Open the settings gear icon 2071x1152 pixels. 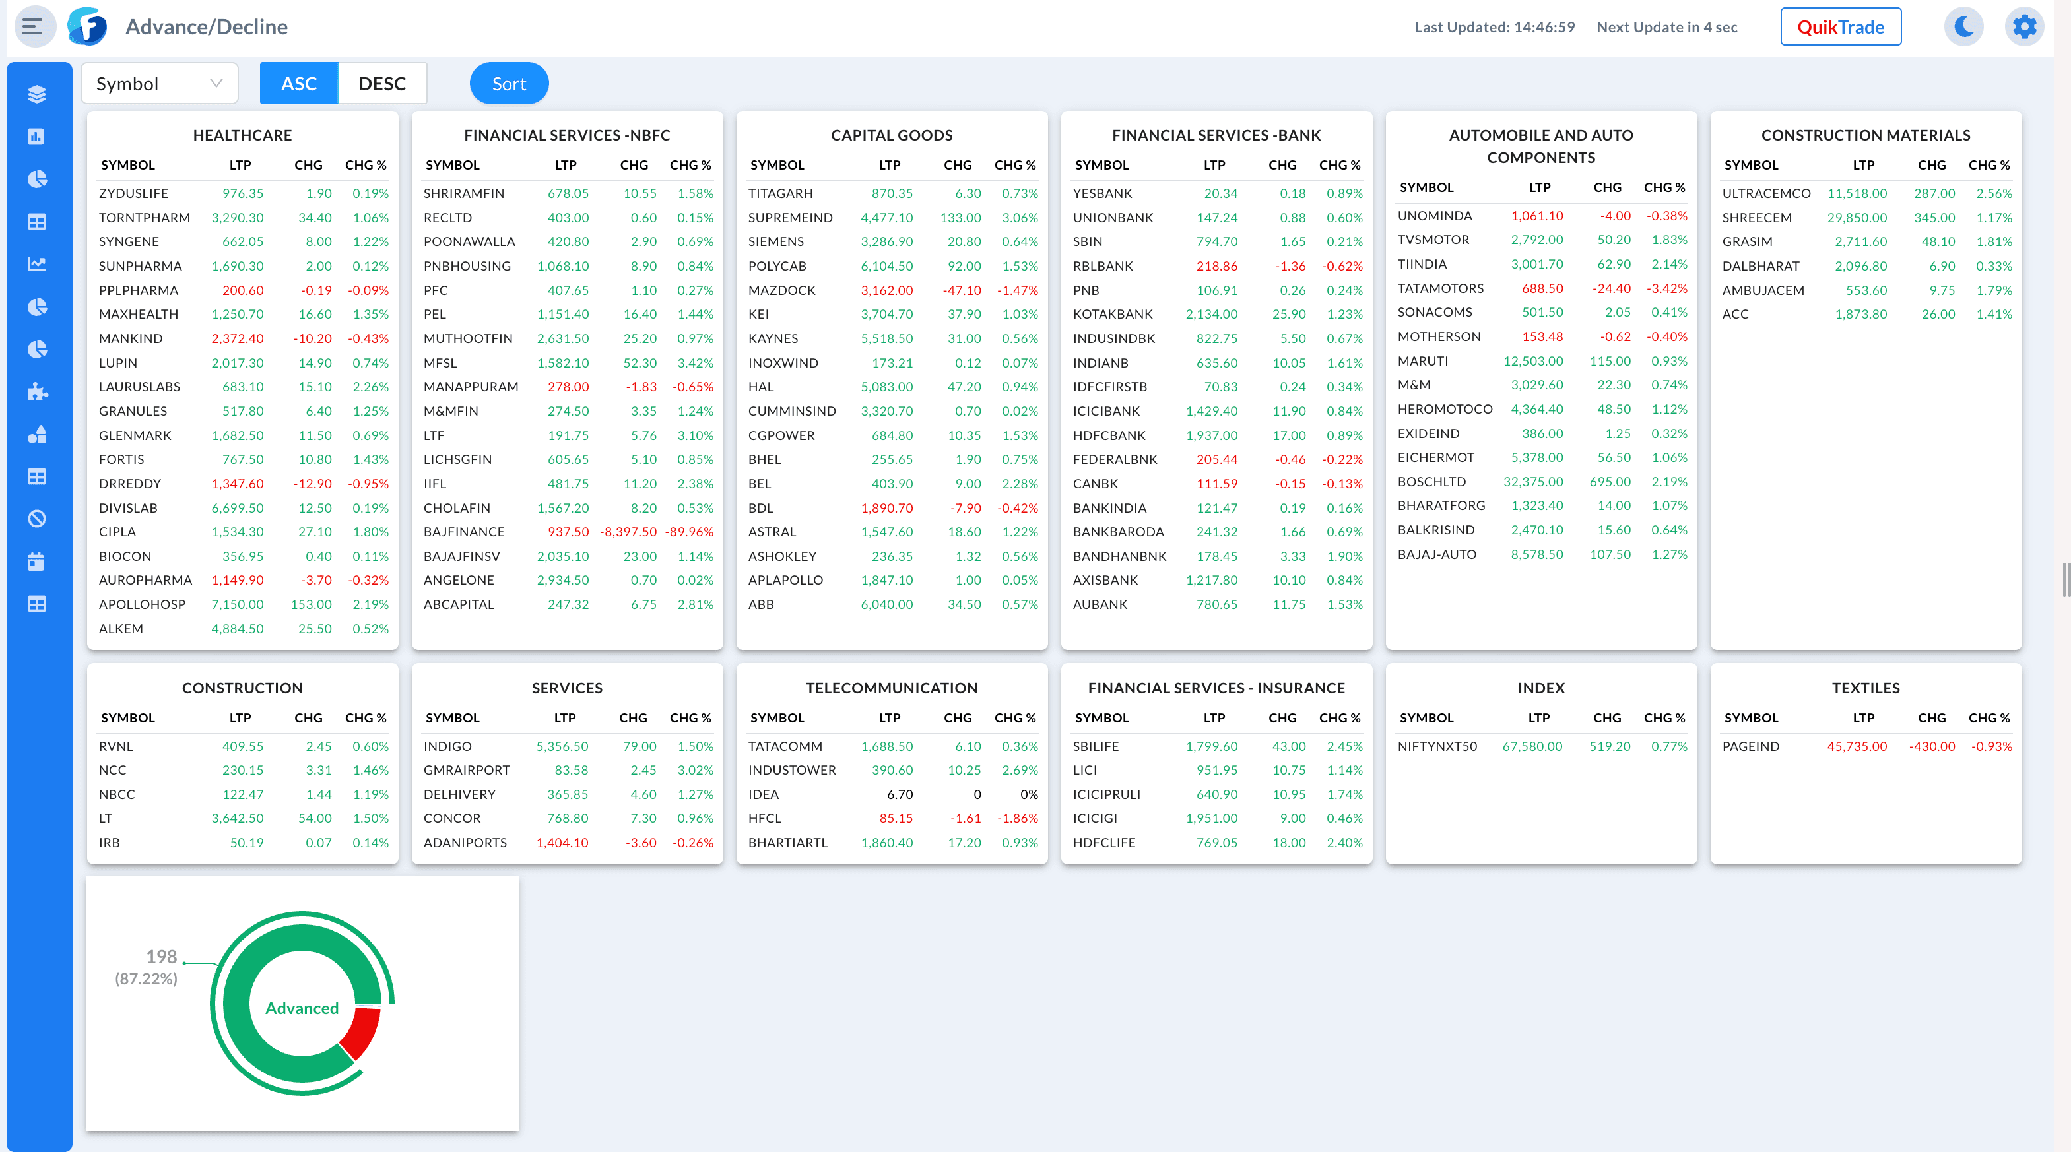tap(2023, 26)
